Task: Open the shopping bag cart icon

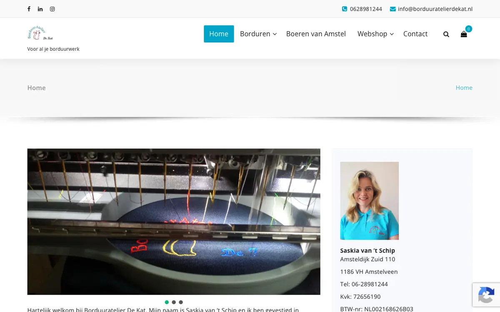Action: (464, 34)
